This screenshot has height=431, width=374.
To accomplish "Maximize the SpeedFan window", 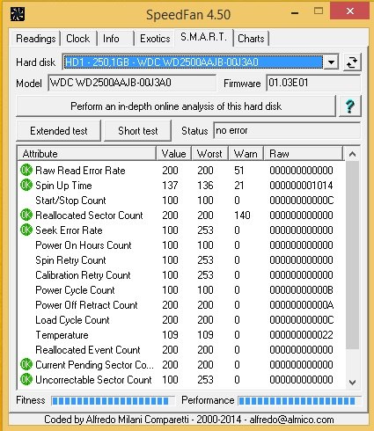I will (319, 11).
